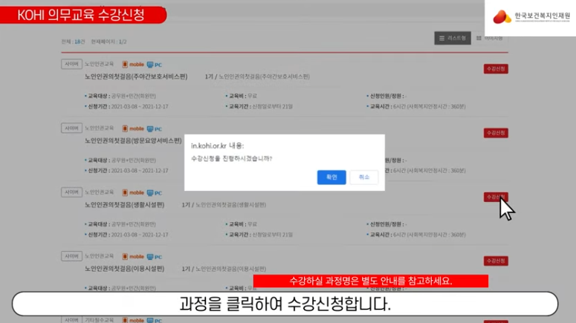The image size is (576, 323).
Task: Switch to 이미지형 image grid view
Action: [x=489, y=38]
